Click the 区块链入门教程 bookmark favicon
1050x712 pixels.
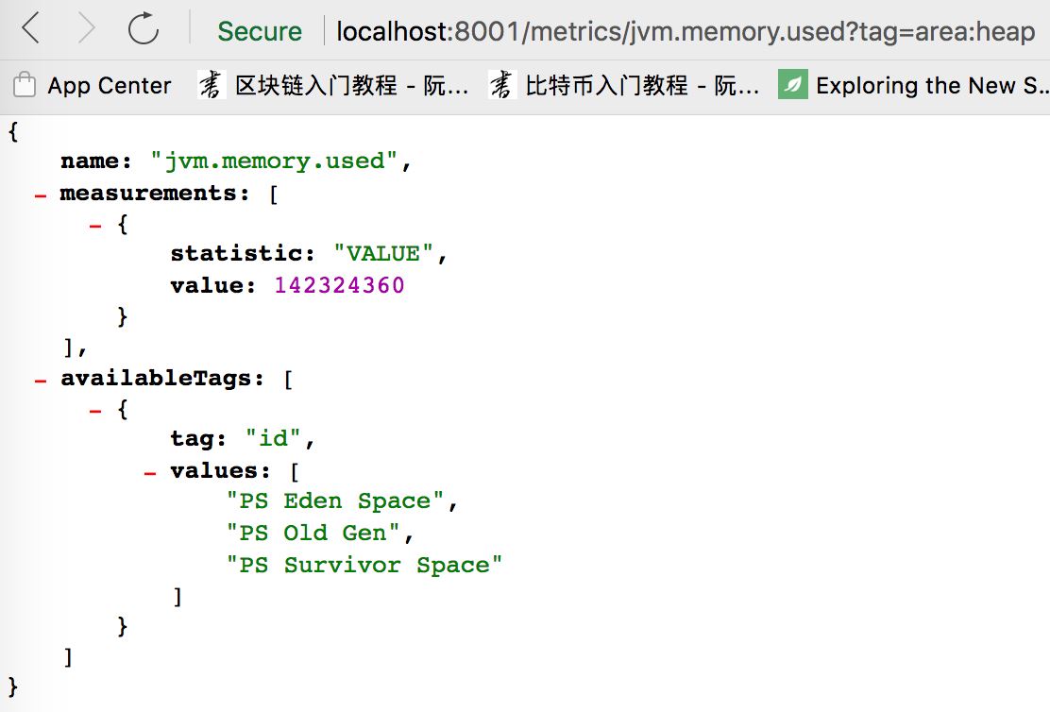pyautogui.click(x=211, y=85)
